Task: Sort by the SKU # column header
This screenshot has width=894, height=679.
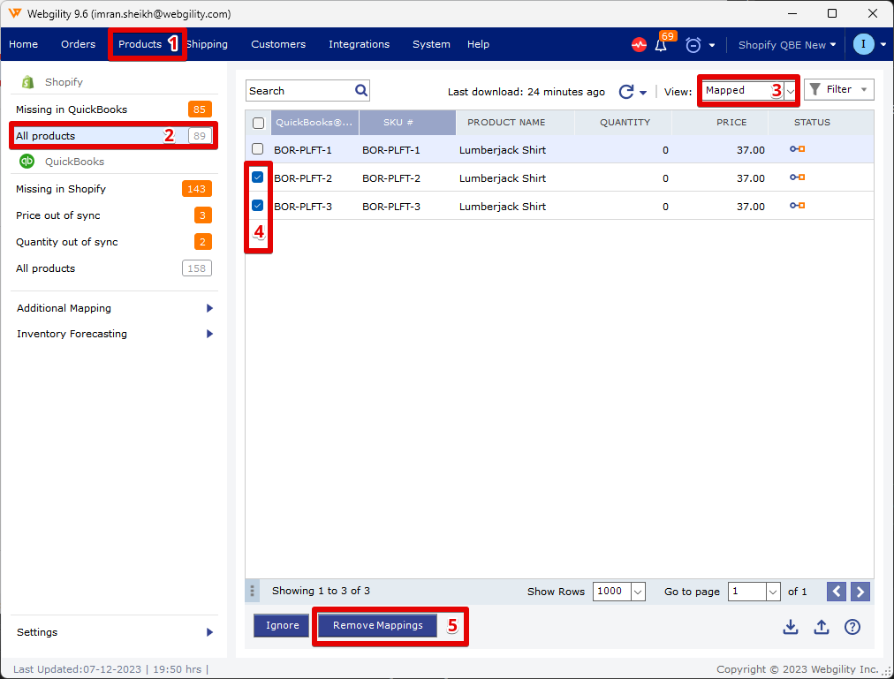Action: (x=407, y=123)
